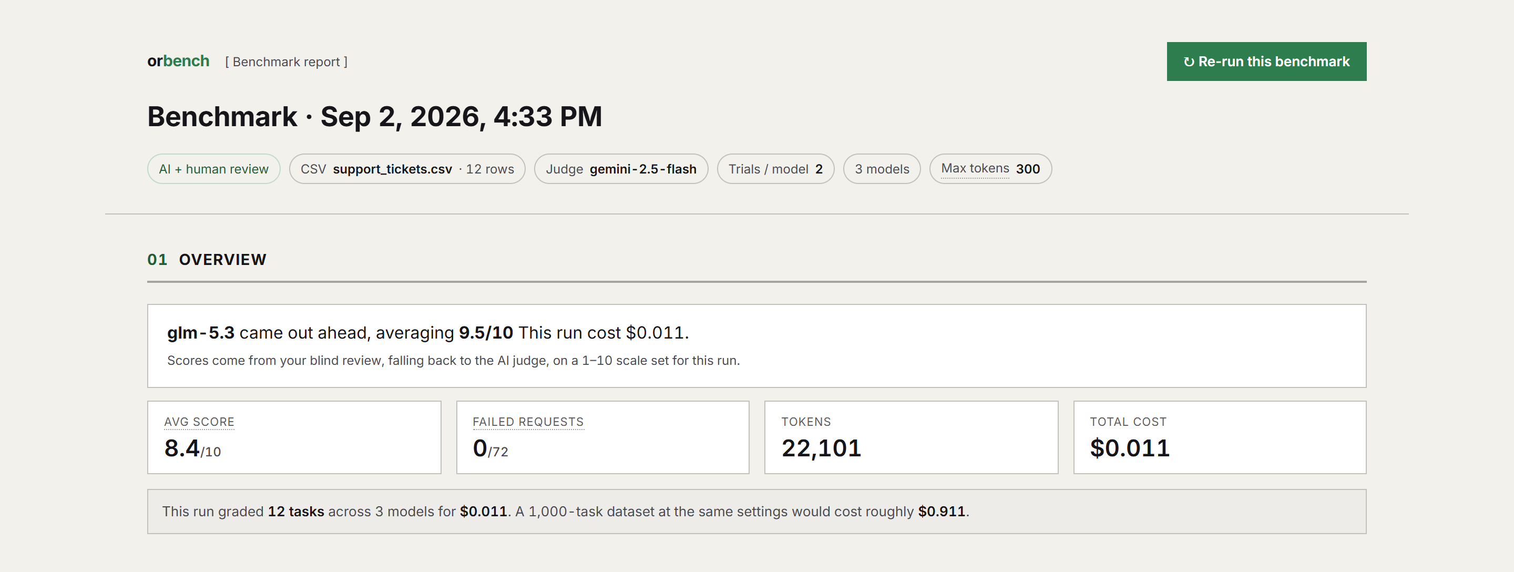Screen dimensions: 1514x572
Task: Click the CSV support_tickets.csv chip
Action: click(407, 169)
